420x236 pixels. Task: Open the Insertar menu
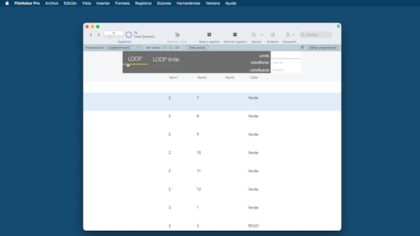[x=103, y=3]
